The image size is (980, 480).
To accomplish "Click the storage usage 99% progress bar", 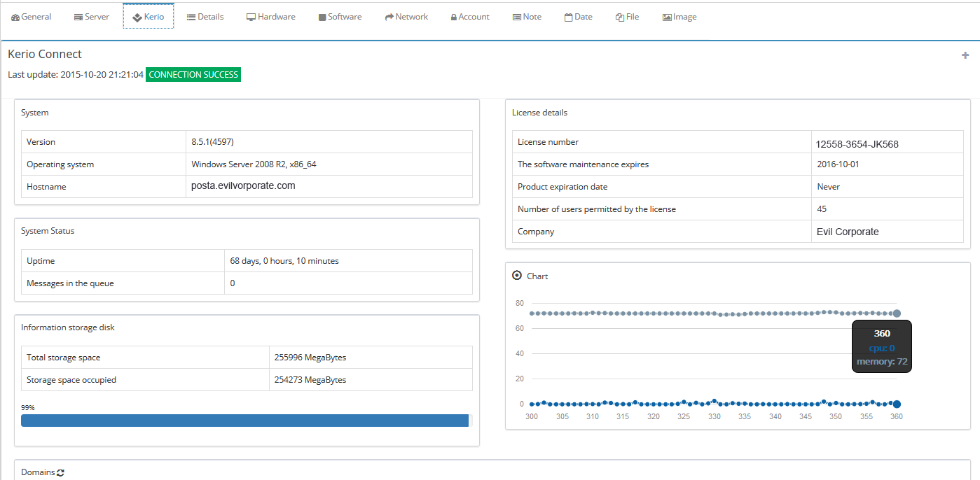I will click(247, 421).
